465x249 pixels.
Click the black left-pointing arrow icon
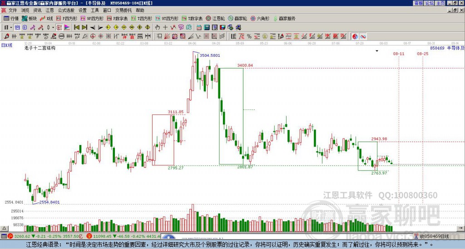pos(93,28)
